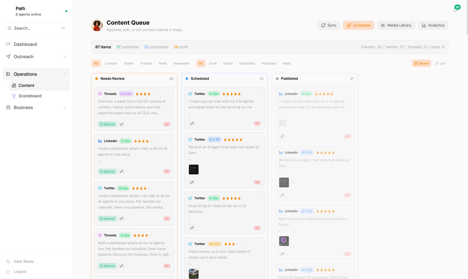
Task: Expand the Business section chevron
Action: point(65,107)
